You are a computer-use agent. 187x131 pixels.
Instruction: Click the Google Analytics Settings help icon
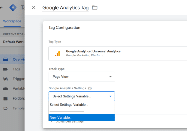click(x=90, y=88)
